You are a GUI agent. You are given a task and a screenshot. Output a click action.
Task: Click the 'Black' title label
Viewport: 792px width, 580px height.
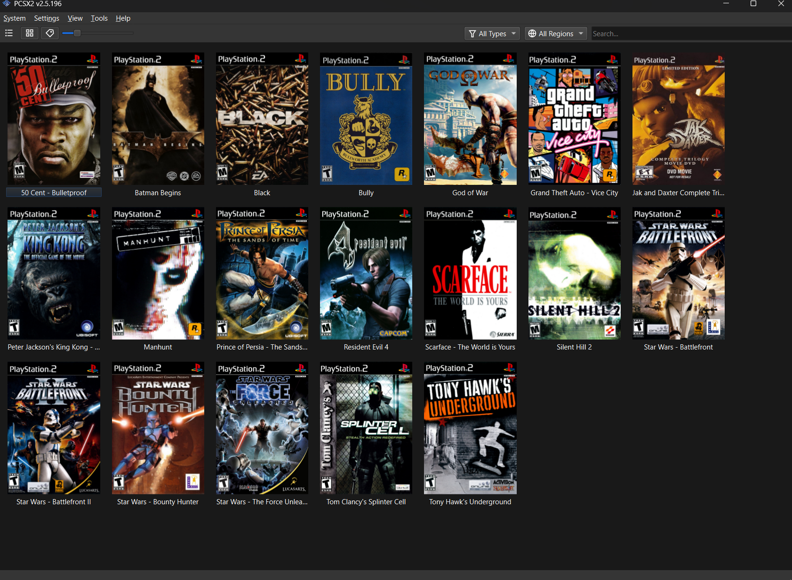pos(262,193)
